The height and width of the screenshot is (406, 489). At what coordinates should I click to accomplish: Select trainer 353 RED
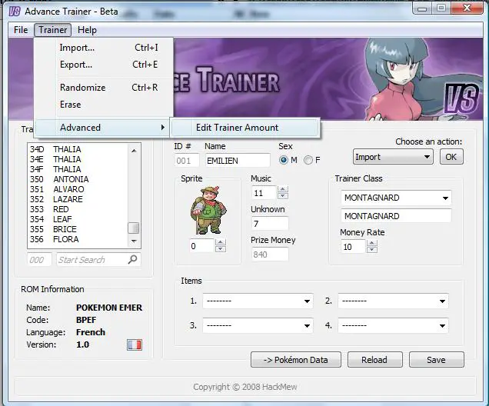78,209
